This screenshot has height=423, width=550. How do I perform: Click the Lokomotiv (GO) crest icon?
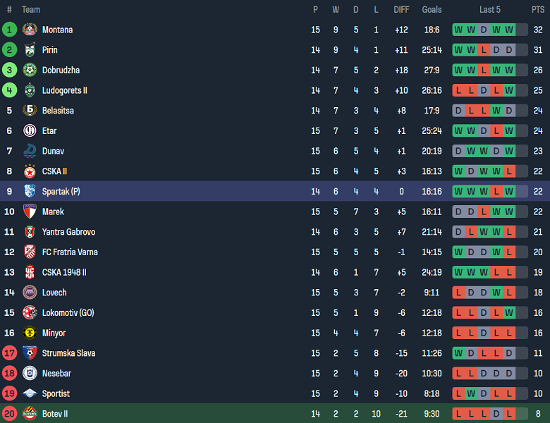point(30,313)
